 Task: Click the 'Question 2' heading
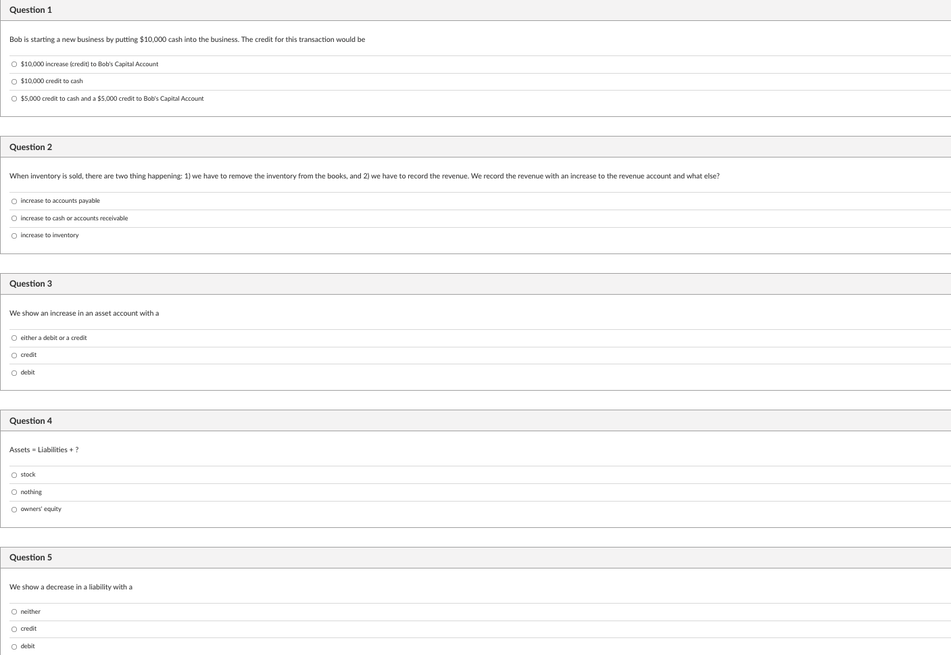(x=30, y=147)
